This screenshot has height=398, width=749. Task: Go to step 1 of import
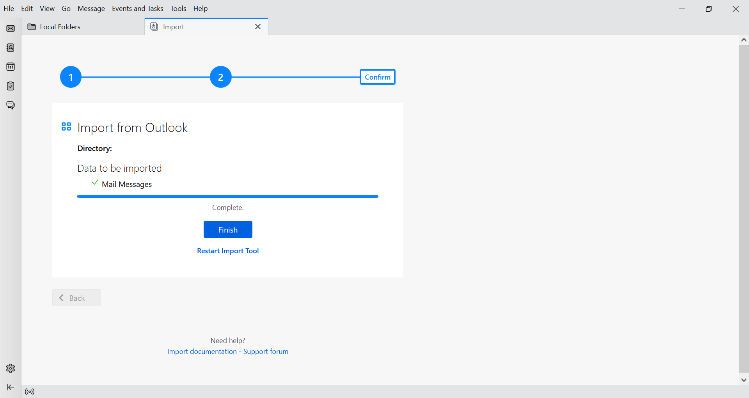pos(71,77)
